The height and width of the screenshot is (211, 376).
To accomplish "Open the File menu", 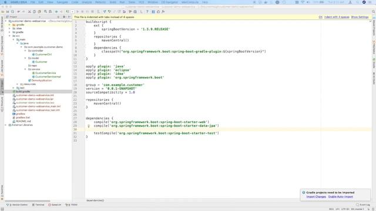I will pyautogui.click(x=33, y=2).
